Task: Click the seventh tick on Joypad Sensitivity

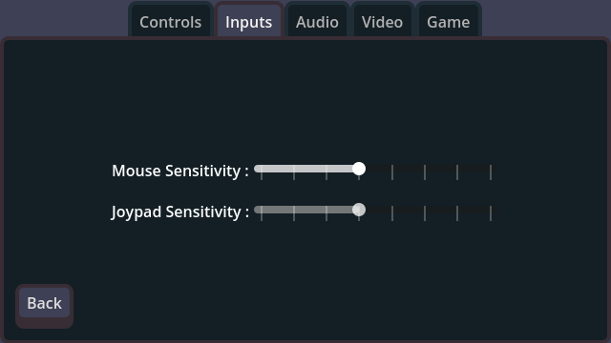Action: pyautogui.click(x=457, y=213)
